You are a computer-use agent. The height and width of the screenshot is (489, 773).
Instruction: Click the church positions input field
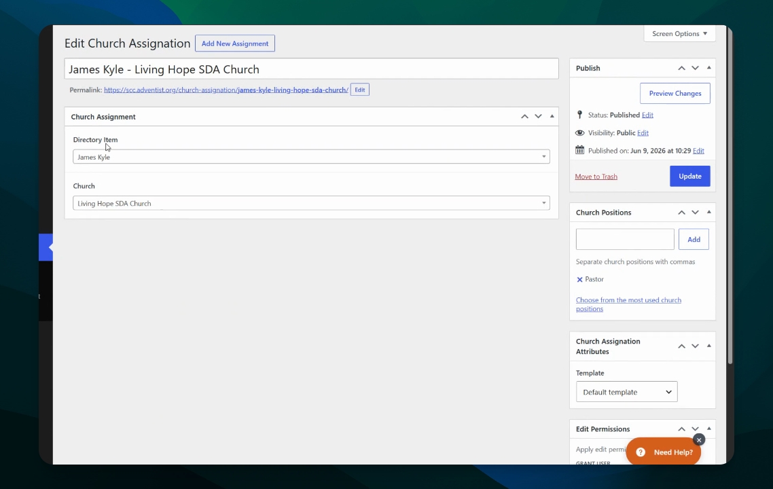(625, 239)
